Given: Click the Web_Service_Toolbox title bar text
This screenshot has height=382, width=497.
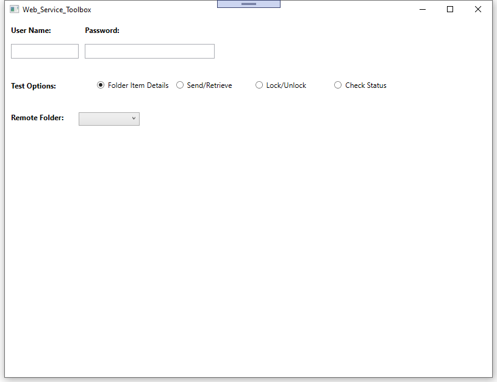Looking at the screenshot, I should pos(57,10).
